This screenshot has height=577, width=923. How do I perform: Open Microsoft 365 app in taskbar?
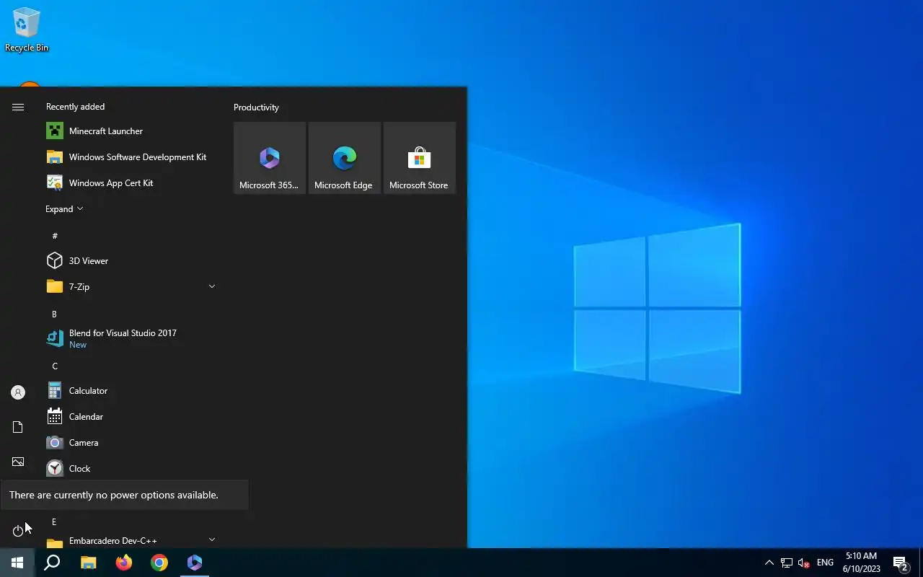[x=195, y=563]
